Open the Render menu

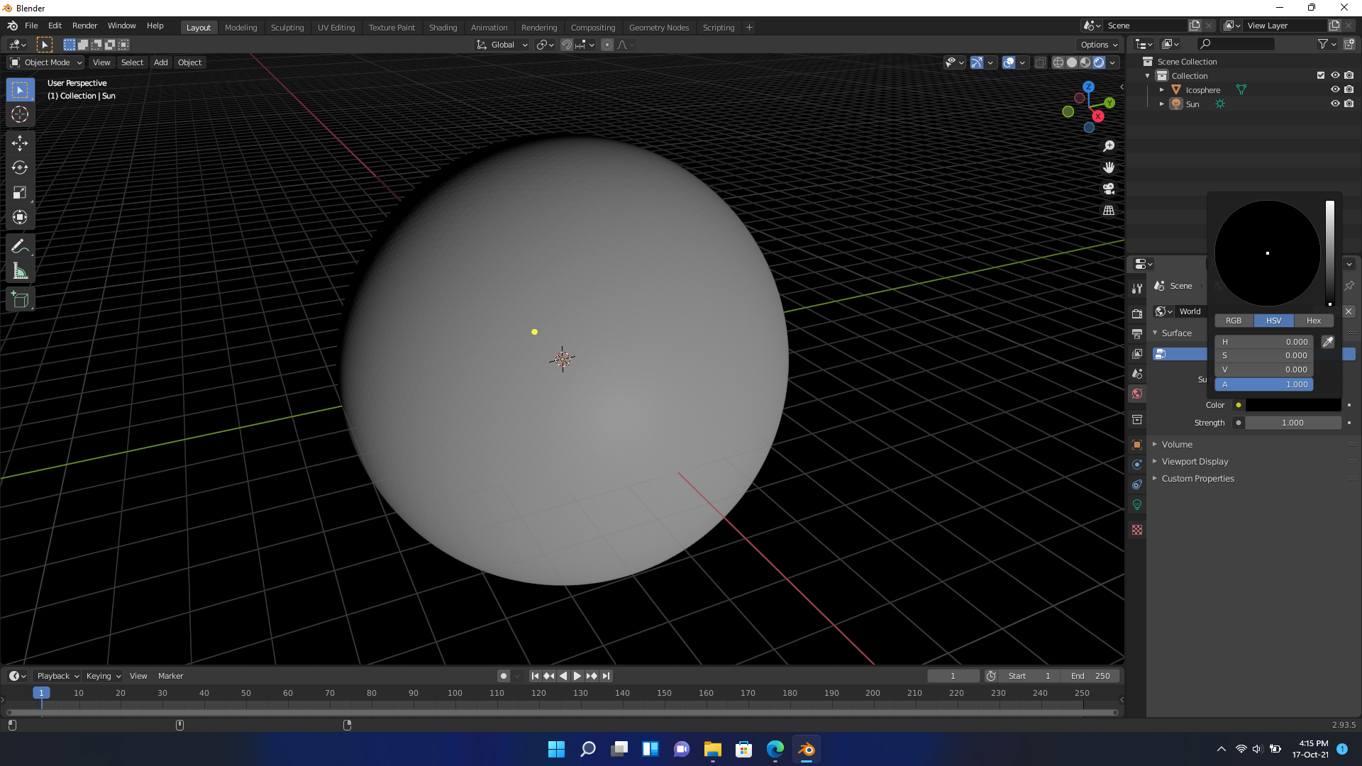point(84,26)
